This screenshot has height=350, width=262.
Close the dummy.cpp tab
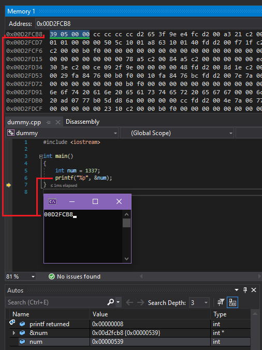coord(58,122)
